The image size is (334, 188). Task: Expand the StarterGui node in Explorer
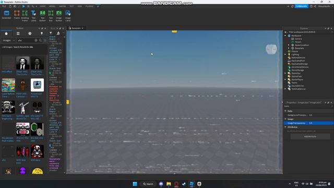285,73
